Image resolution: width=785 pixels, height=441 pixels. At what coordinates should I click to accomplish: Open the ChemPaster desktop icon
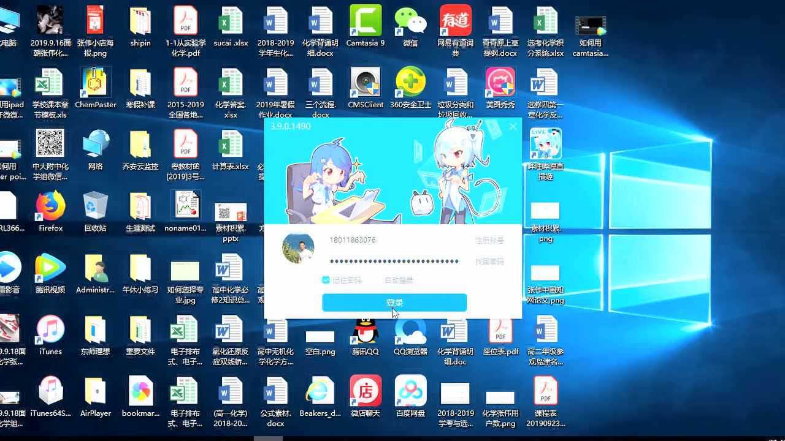96,88
